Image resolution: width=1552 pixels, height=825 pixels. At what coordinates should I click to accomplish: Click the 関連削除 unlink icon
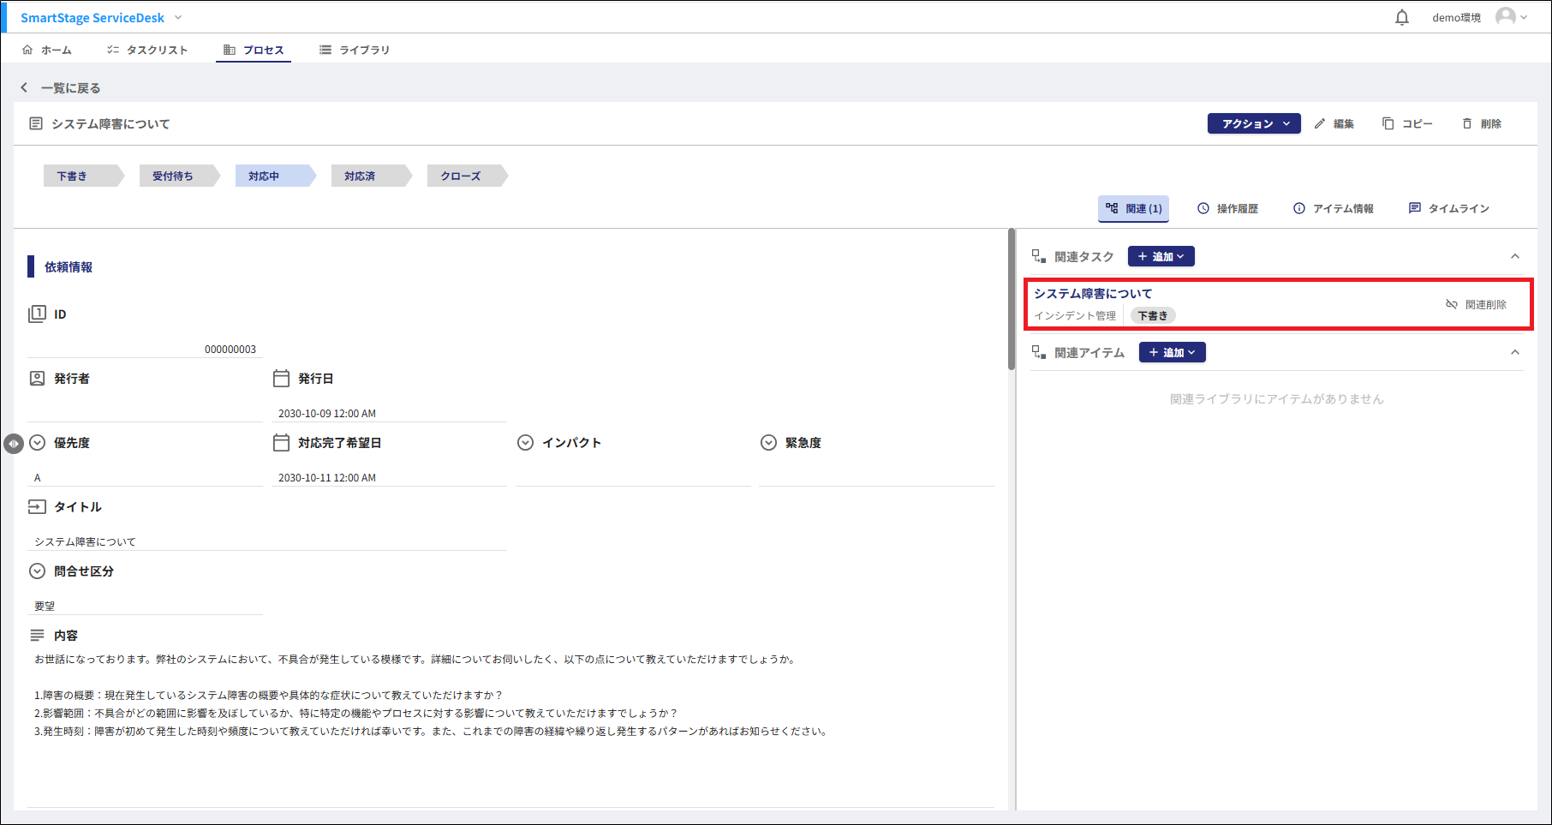1452,305
